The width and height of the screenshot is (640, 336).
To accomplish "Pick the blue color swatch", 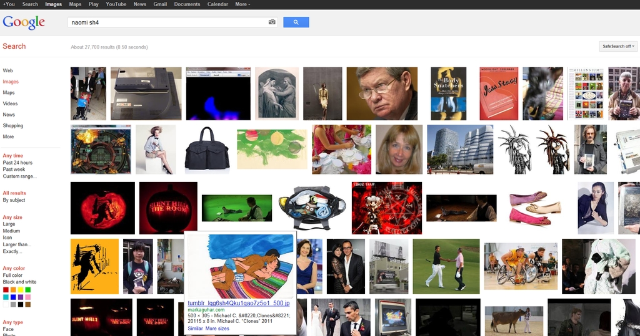I will coord(13,297).
